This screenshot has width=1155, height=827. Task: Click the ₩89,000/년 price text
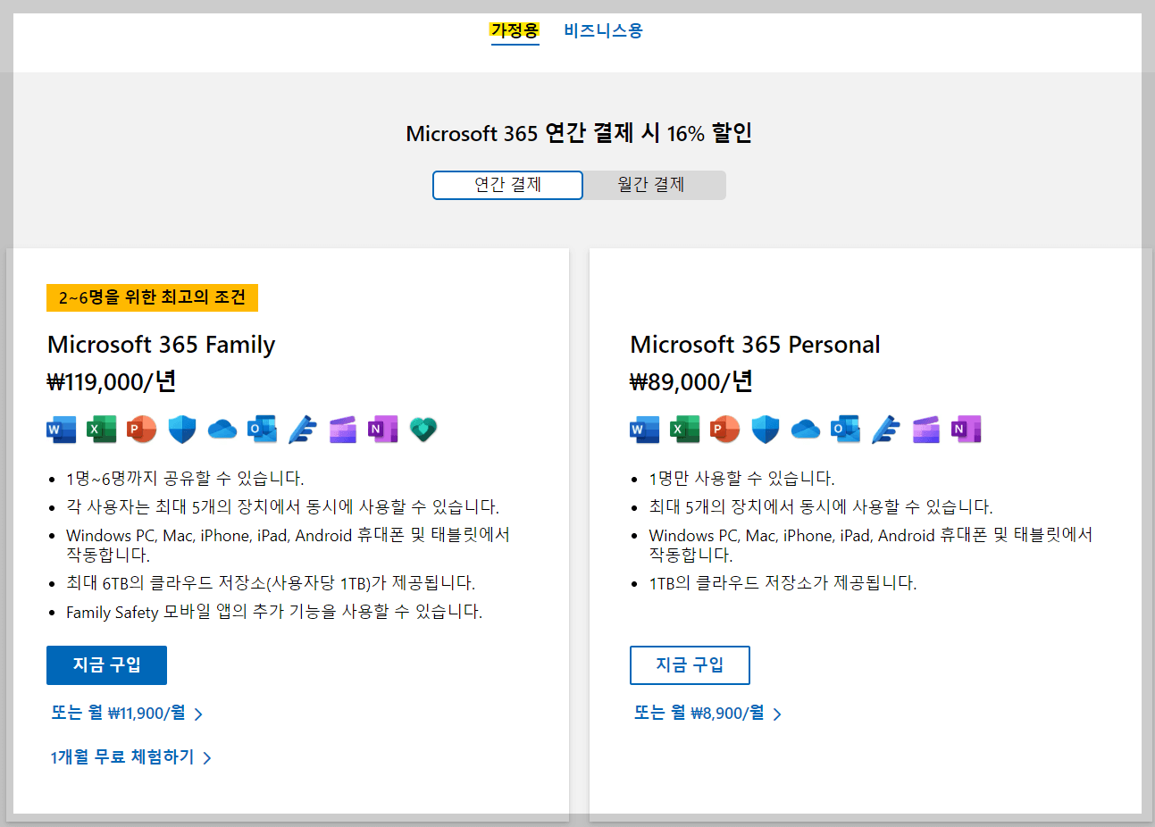tap(691, 382)
